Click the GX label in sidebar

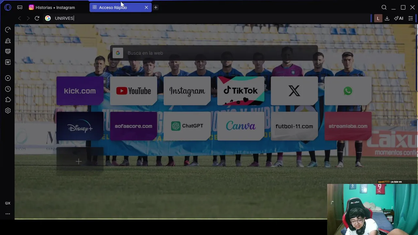[x=8, y=203]
